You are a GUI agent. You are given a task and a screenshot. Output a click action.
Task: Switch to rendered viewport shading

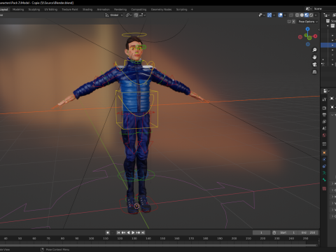311,15
